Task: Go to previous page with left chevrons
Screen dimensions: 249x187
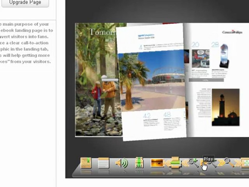Action: pyautogui.click(x=185, y=163)
